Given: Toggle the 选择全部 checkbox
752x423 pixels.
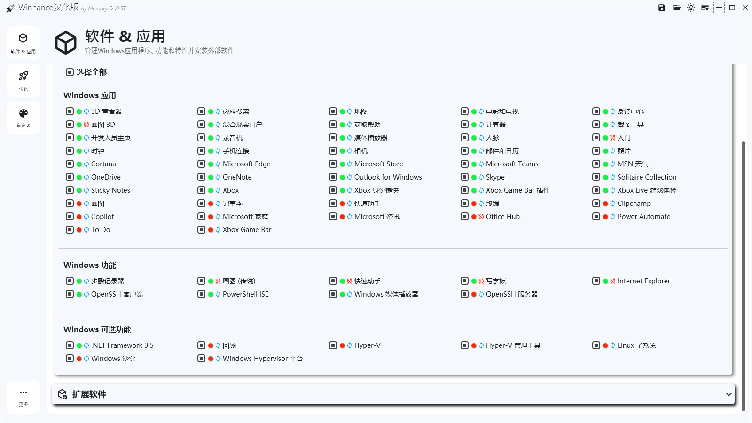Looking at the screenshot, I should (x=70, y=72).
